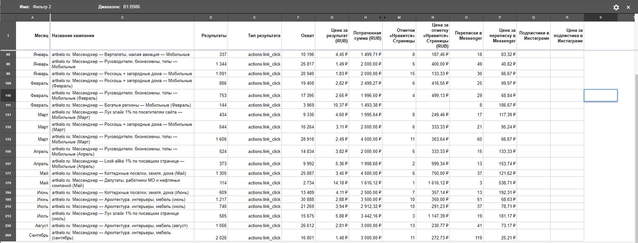This screenshot has width=638, height=243.
Task: Select column A header
Action: click(x=33, y=17)
